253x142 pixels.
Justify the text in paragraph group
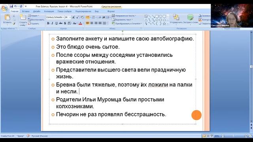click(100, 23)
